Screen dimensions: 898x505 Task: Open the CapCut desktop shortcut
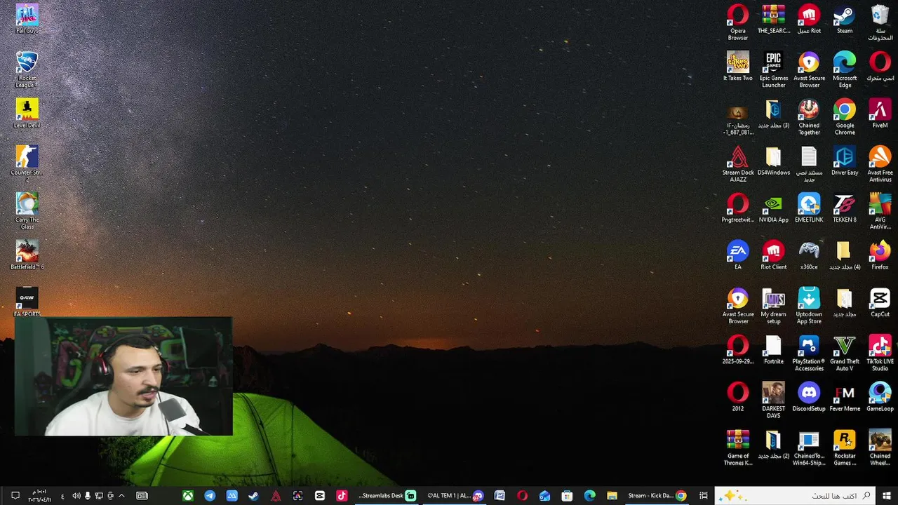tap(880, 302)
